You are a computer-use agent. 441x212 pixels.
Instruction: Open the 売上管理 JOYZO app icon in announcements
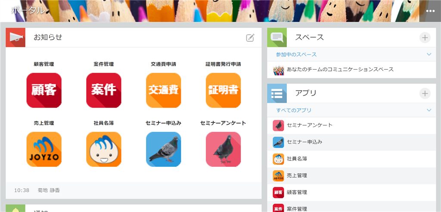[44, 149]
